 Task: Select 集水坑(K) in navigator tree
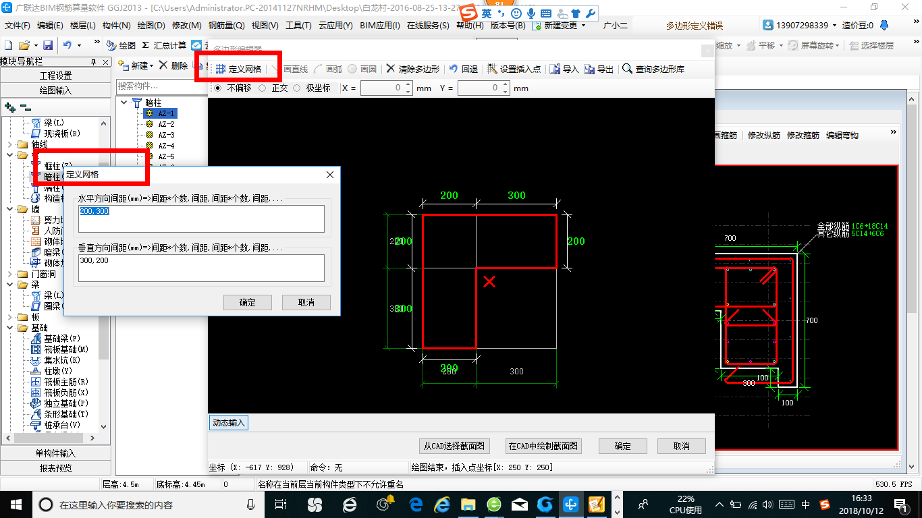[62, 360]
